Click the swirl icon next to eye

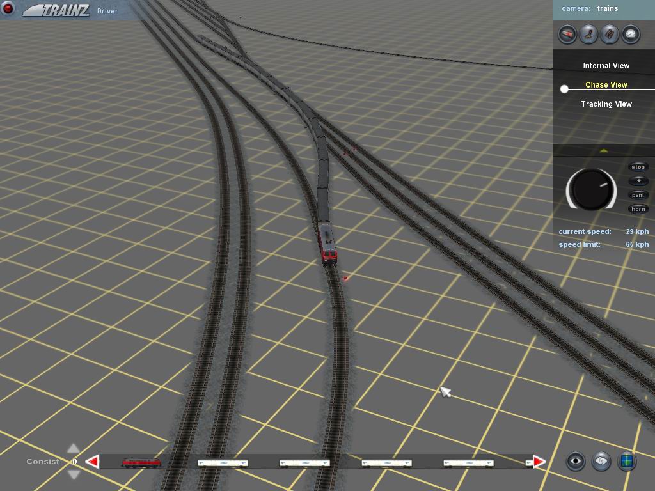601,461
